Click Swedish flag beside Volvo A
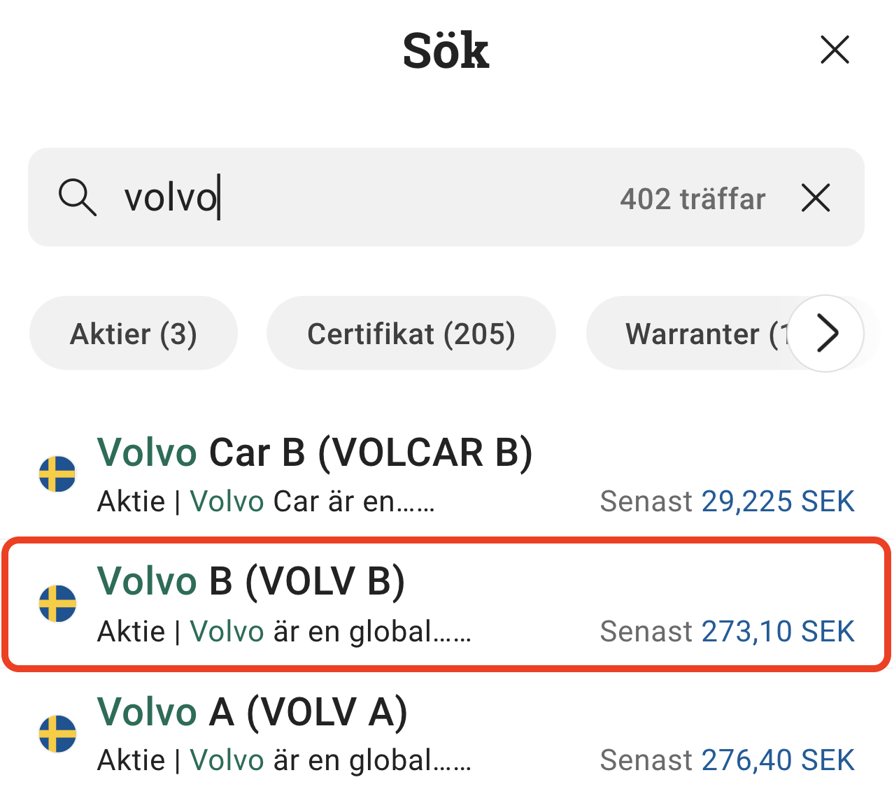 57,733
